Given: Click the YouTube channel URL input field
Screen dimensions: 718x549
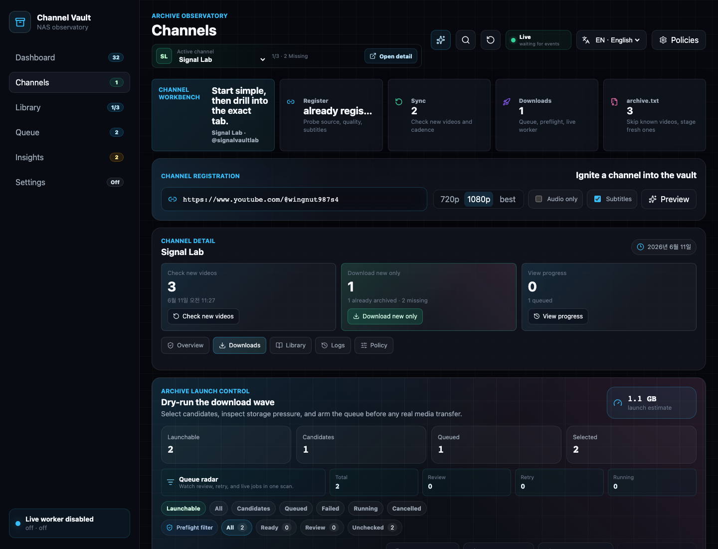Looking at the screenshot, I should point(294,199).
